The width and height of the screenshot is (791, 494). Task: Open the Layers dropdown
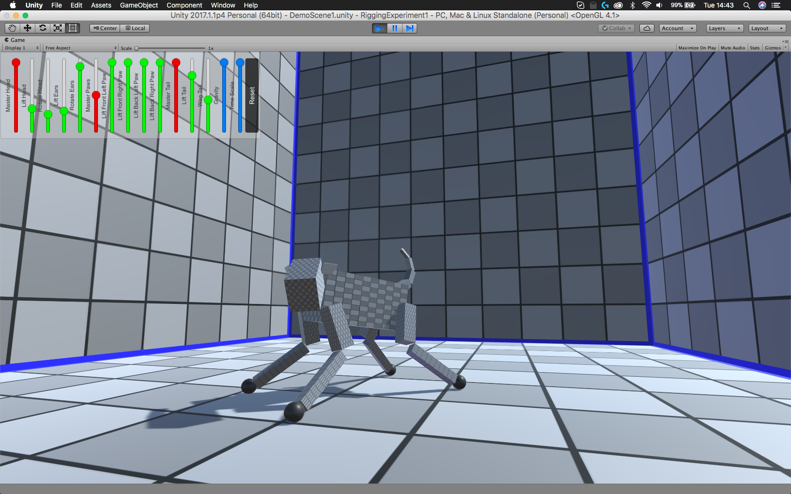point(725,28)
